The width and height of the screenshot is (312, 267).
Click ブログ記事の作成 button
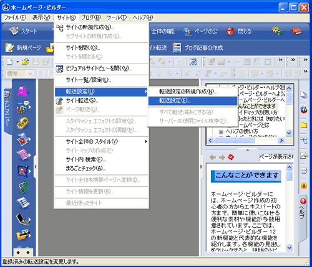click(198, 48)
